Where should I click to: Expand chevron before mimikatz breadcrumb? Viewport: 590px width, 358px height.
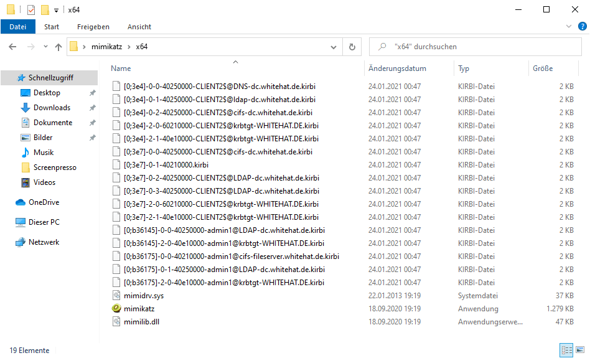[84, 47]
